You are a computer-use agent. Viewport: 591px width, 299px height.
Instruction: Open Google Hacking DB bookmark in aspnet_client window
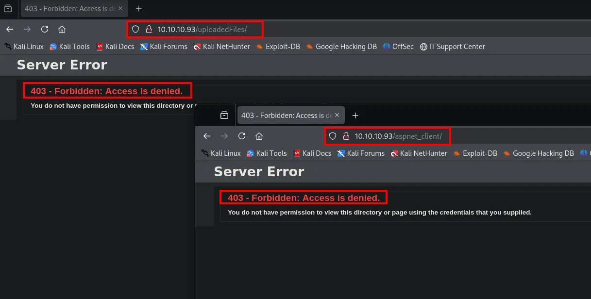tap(539, 153)
